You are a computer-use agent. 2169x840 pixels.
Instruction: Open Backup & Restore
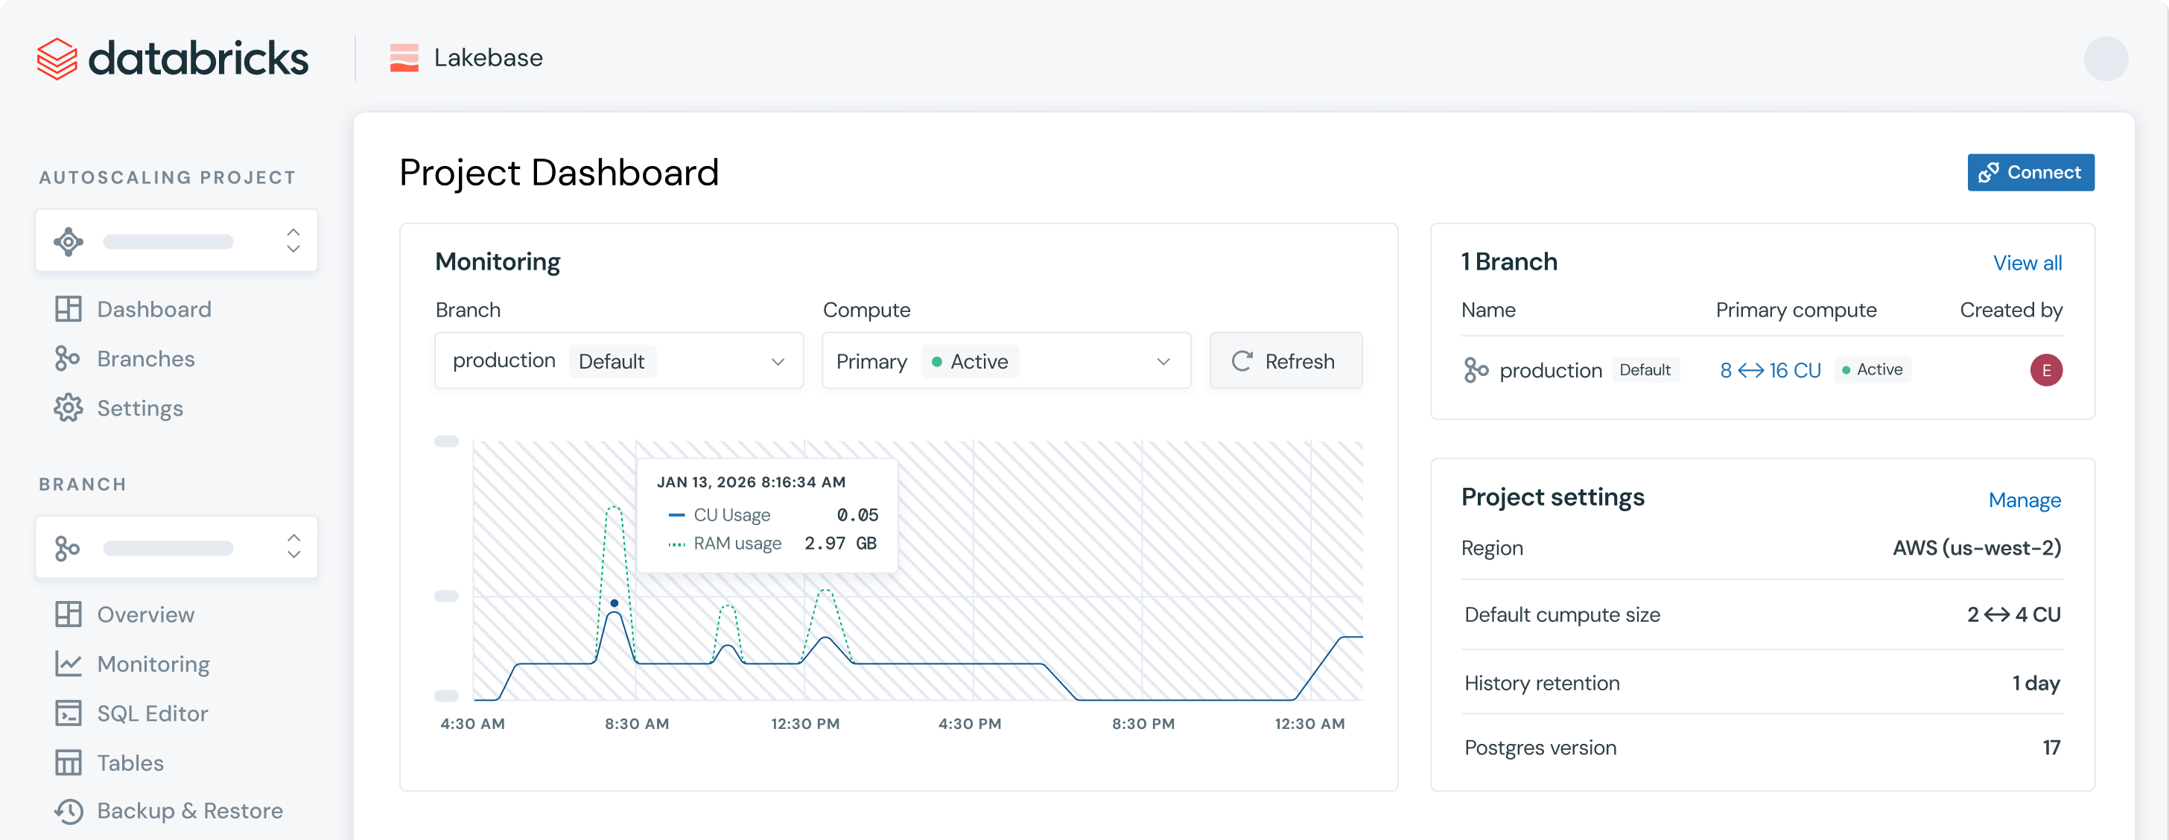[x=189, y=810]
